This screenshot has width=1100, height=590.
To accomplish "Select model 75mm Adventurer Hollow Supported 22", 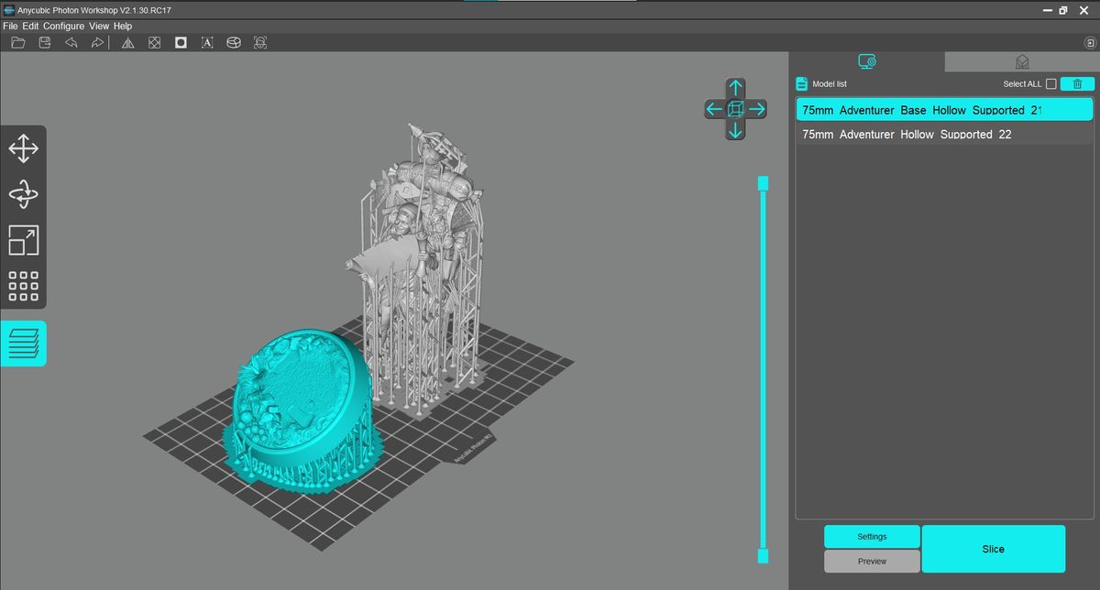I will click(x=917, y=134).
